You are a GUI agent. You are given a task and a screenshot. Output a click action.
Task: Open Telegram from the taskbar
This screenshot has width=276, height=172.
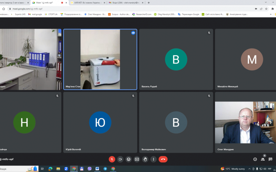click(105, 169)
